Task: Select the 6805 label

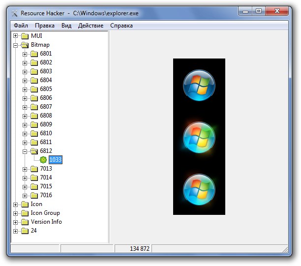Action: point(46,89)
